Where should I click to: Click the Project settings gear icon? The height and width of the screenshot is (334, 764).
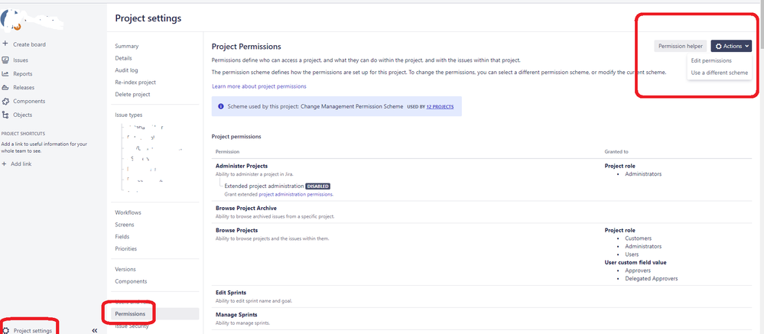[6, 331]
